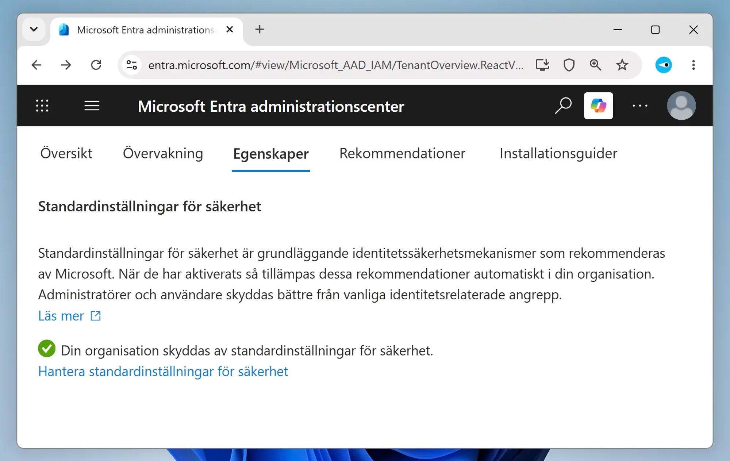The width and height of the screenshot is (730, 461).
Task: Select the Egenskaper tab
Action: pos(271,154)
